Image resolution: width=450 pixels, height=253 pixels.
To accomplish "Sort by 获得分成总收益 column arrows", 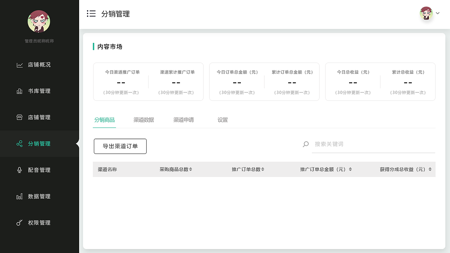I will [x=430, y=169].
